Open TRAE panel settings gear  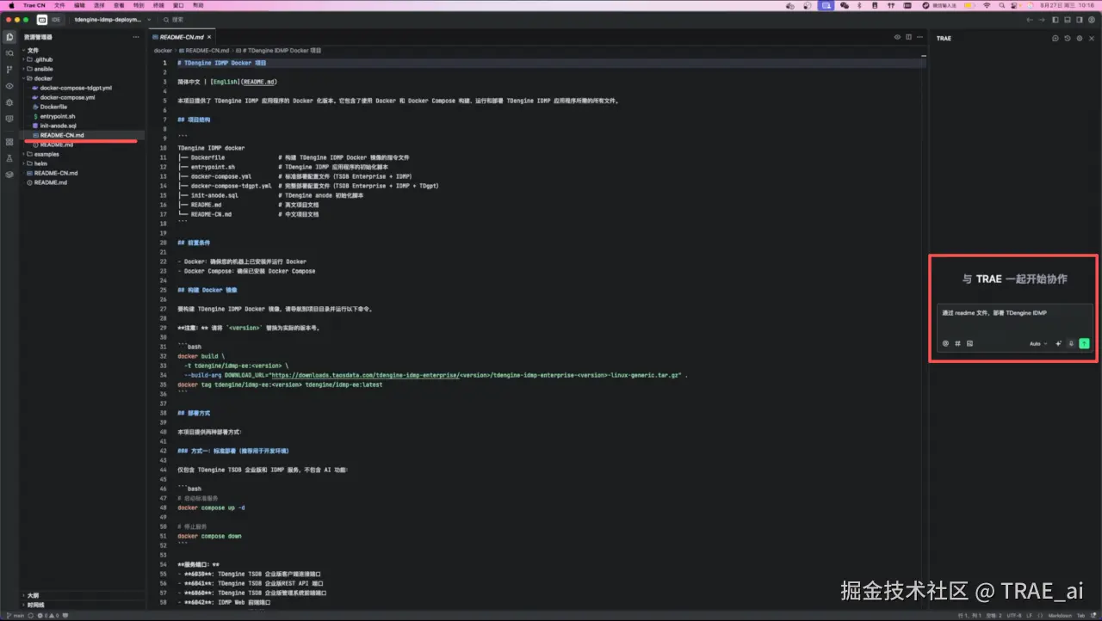point(1079,38)
